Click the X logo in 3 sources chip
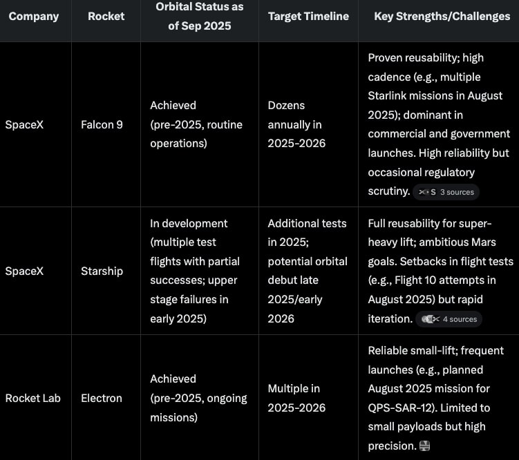This screenshot has height=460, width=519. [424, 192]
